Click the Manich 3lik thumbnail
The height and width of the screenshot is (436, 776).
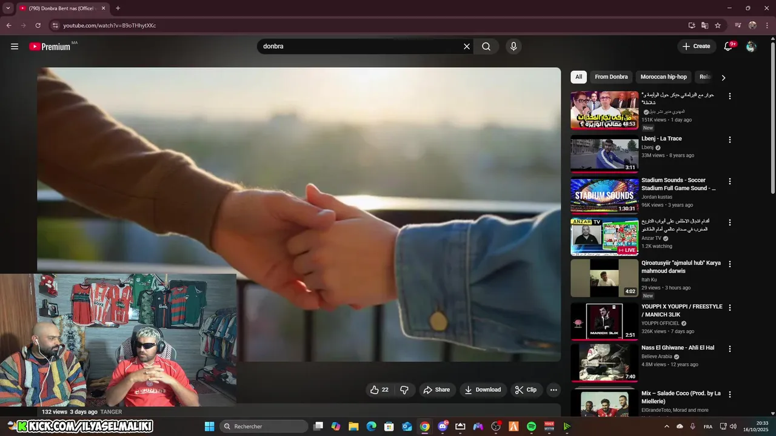(604, 322)
